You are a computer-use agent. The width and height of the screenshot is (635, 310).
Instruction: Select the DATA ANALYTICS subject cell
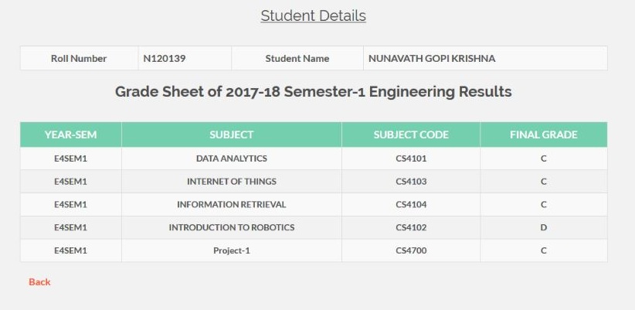coord(232,158)
